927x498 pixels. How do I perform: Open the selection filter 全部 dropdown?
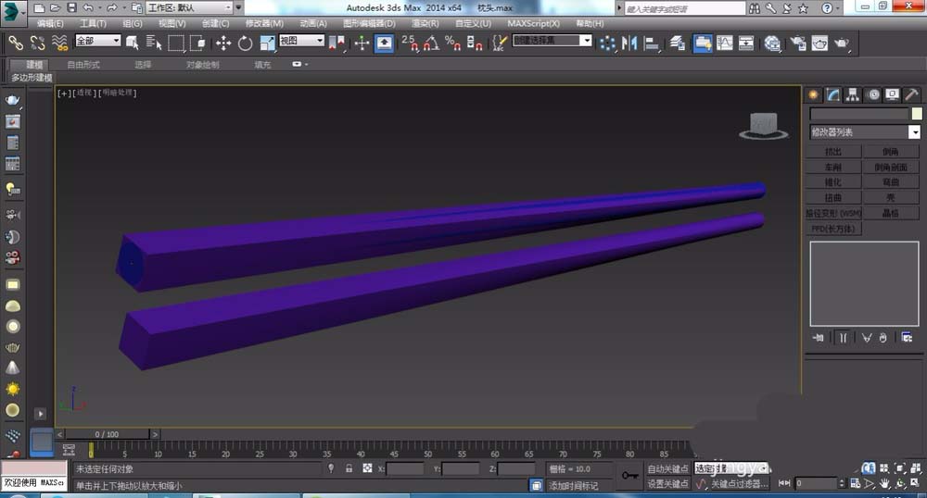point(98,41)
